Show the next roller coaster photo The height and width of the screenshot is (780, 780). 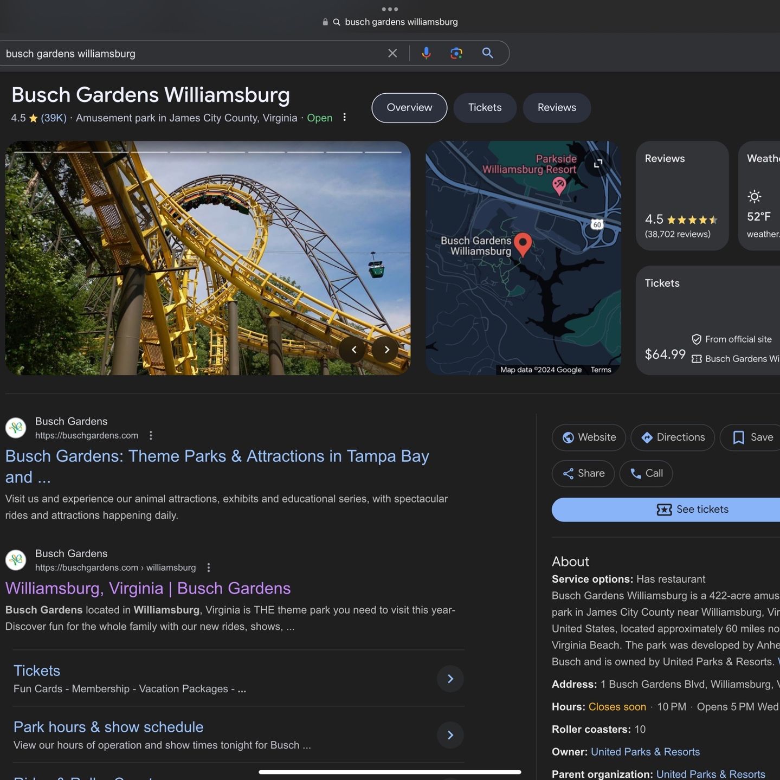click(386, 350)
